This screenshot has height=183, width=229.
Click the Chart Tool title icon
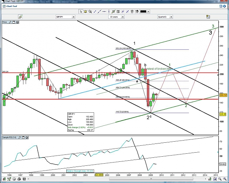point(4,6)
